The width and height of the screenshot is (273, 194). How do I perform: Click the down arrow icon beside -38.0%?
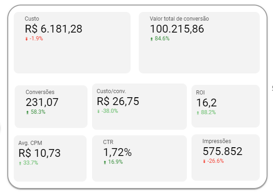98,111
